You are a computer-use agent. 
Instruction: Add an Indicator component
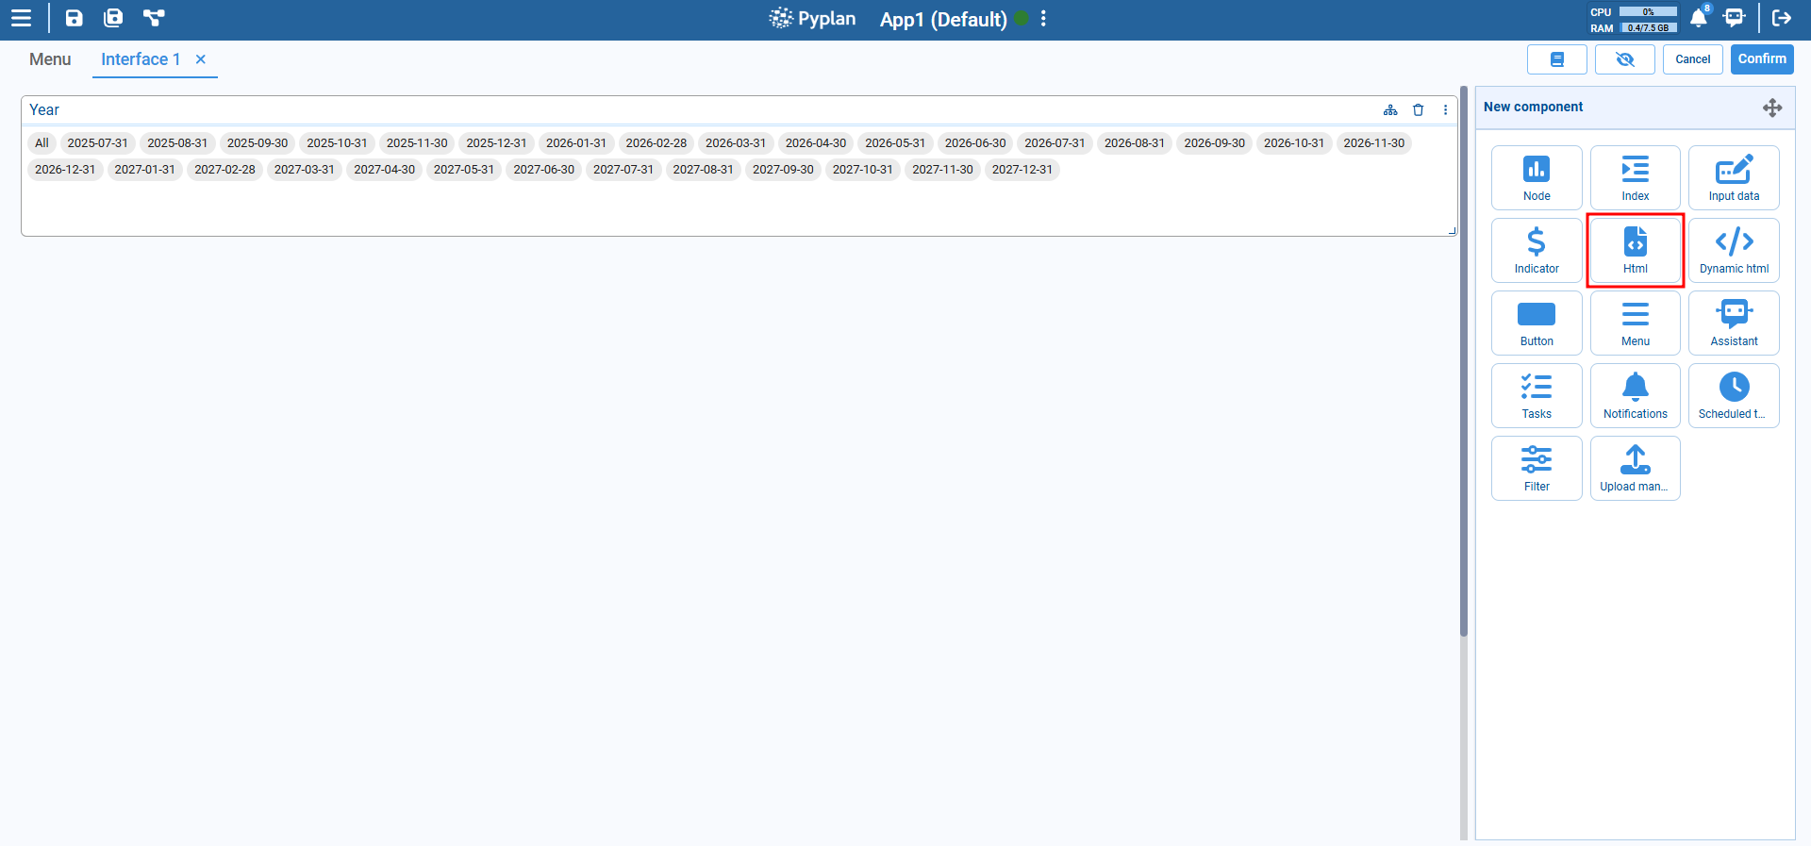click(x=1536, y=250)
